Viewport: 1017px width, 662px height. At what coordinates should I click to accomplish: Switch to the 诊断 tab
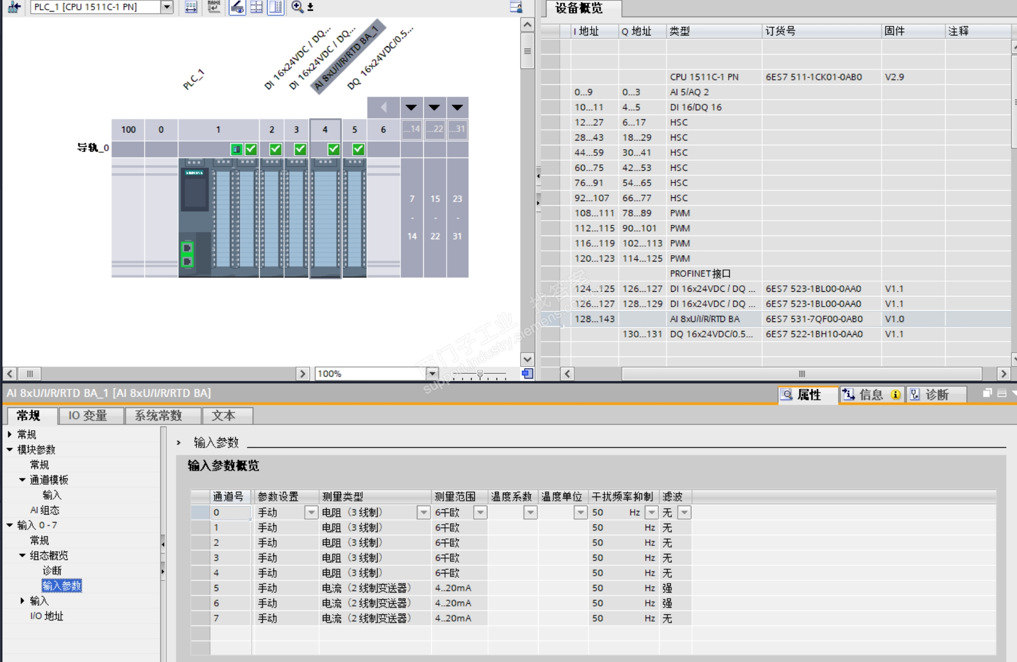tap(937, 395)
